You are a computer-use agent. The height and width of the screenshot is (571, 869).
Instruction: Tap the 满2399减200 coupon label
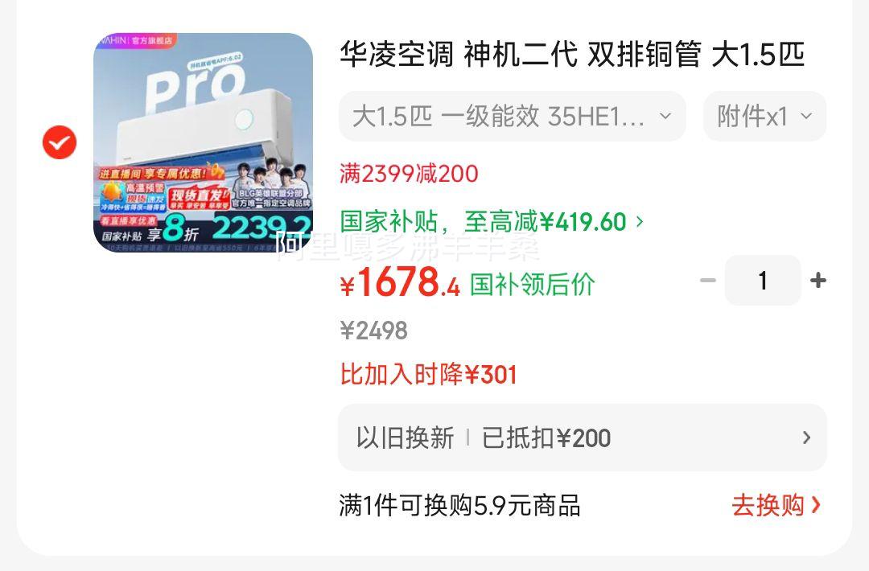pos(409,174)
